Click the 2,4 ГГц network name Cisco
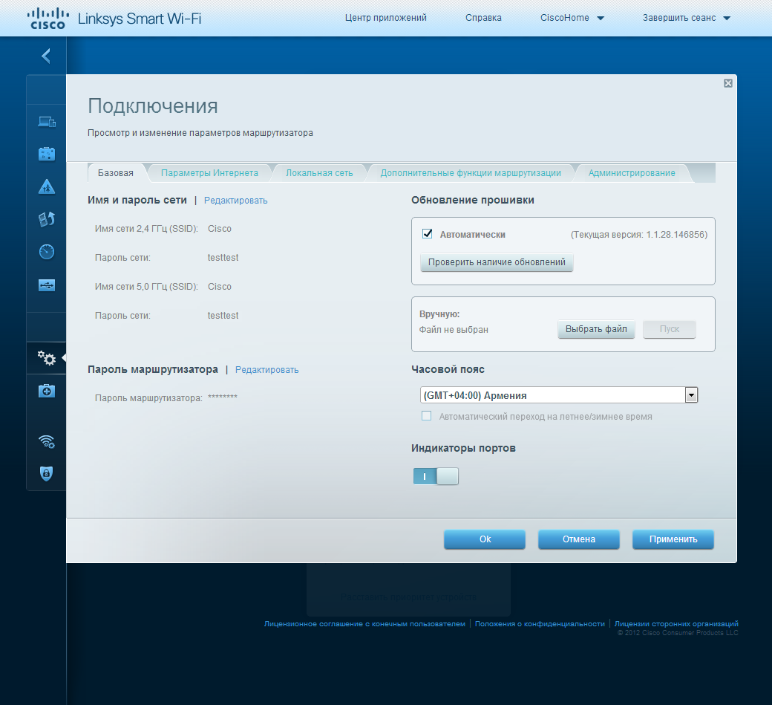 [220, 229]
